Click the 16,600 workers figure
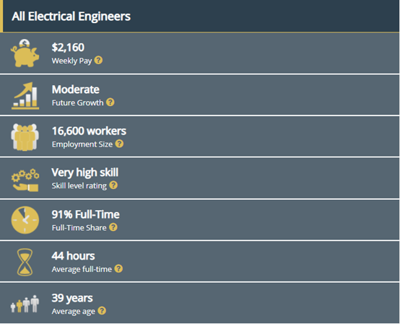This screenshot has width=400, height=324. (x=89, y=131)
